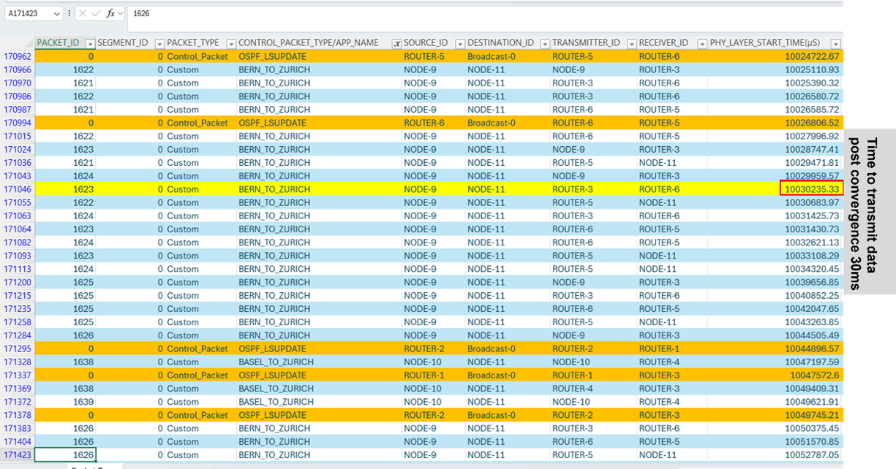Open the active filter on CONTROL_PACKET_TYPE/APP_NAME column
896x469 pixels.
tap(396, 43)
